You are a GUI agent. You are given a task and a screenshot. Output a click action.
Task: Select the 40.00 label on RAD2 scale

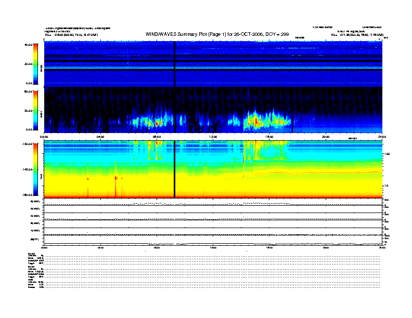[x=28, y=45]
